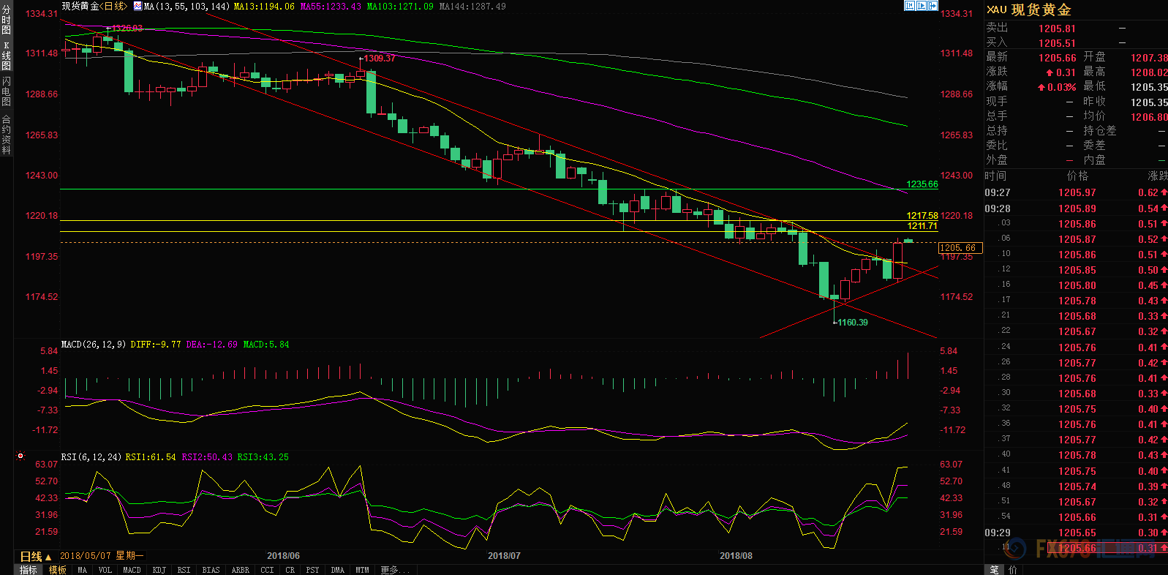Select the K线图 side tab
The height and width of the screenshot is (575, 1168).
[x=7, y=56]
